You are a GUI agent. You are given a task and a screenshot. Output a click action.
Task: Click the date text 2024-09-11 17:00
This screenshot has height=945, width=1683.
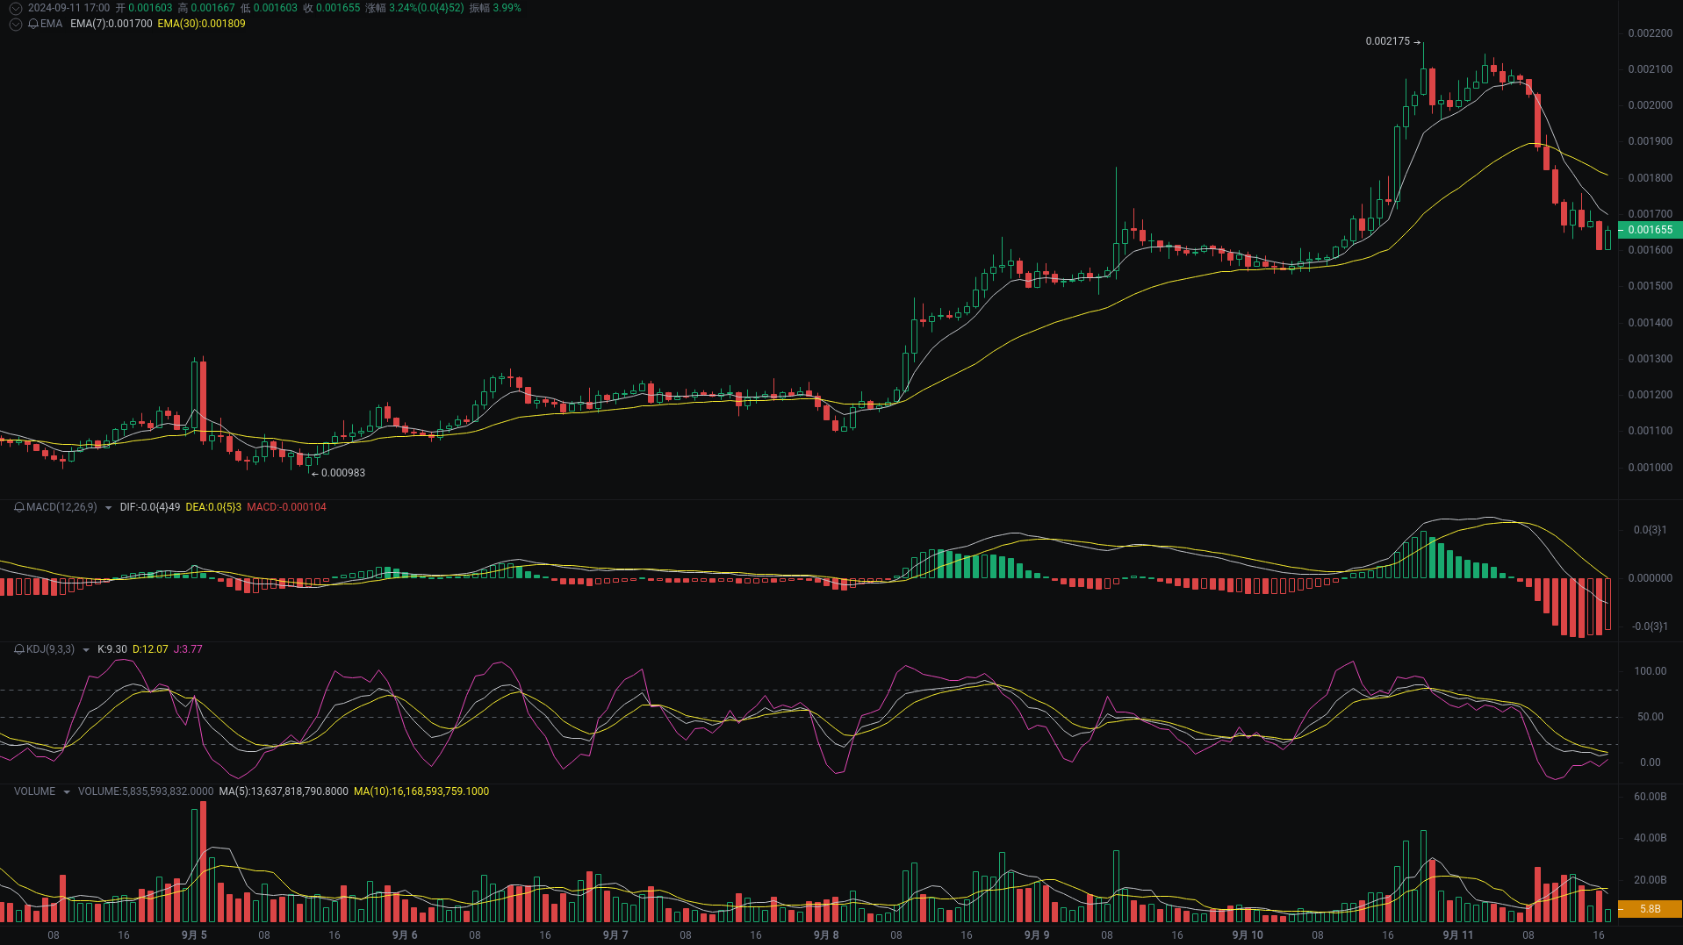point(68,8)
